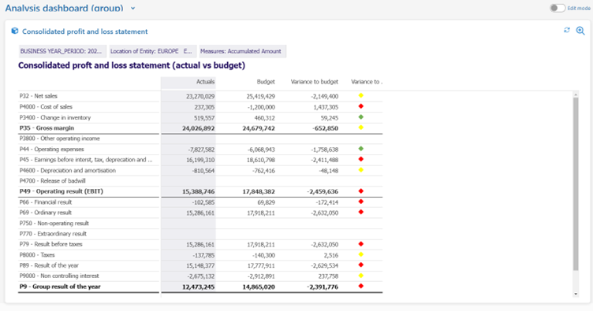Click the Cost of sales variance 1,437,305
The image size is (593, 311).
click(326, 107)
